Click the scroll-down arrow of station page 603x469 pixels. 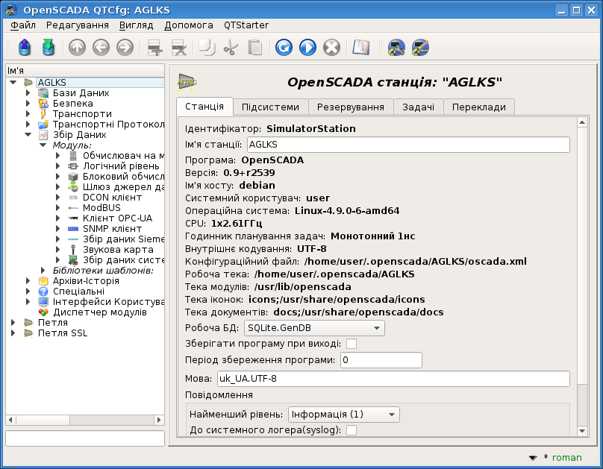click(582, 431)
